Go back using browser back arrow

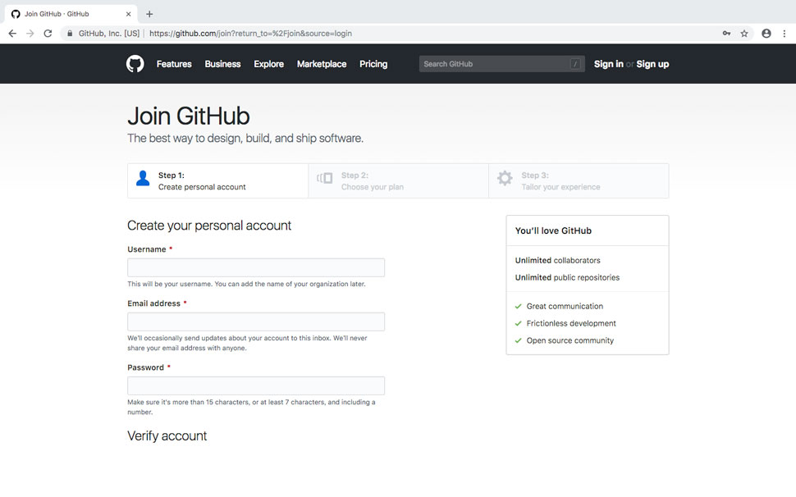coord(12,34)
